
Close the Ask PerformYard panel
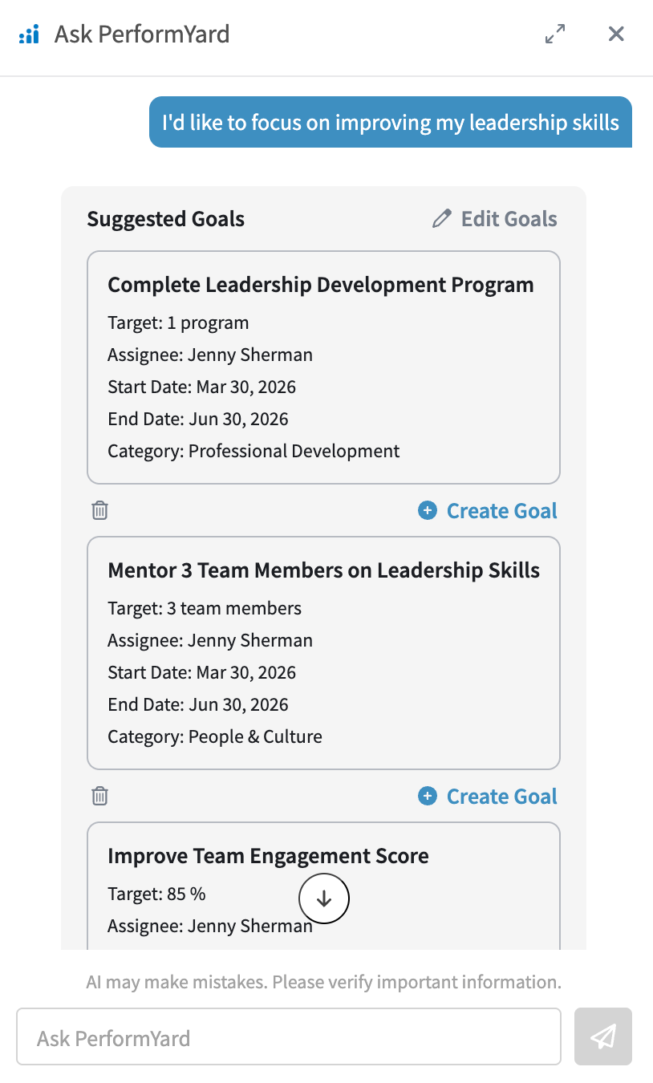coord(616,34)
